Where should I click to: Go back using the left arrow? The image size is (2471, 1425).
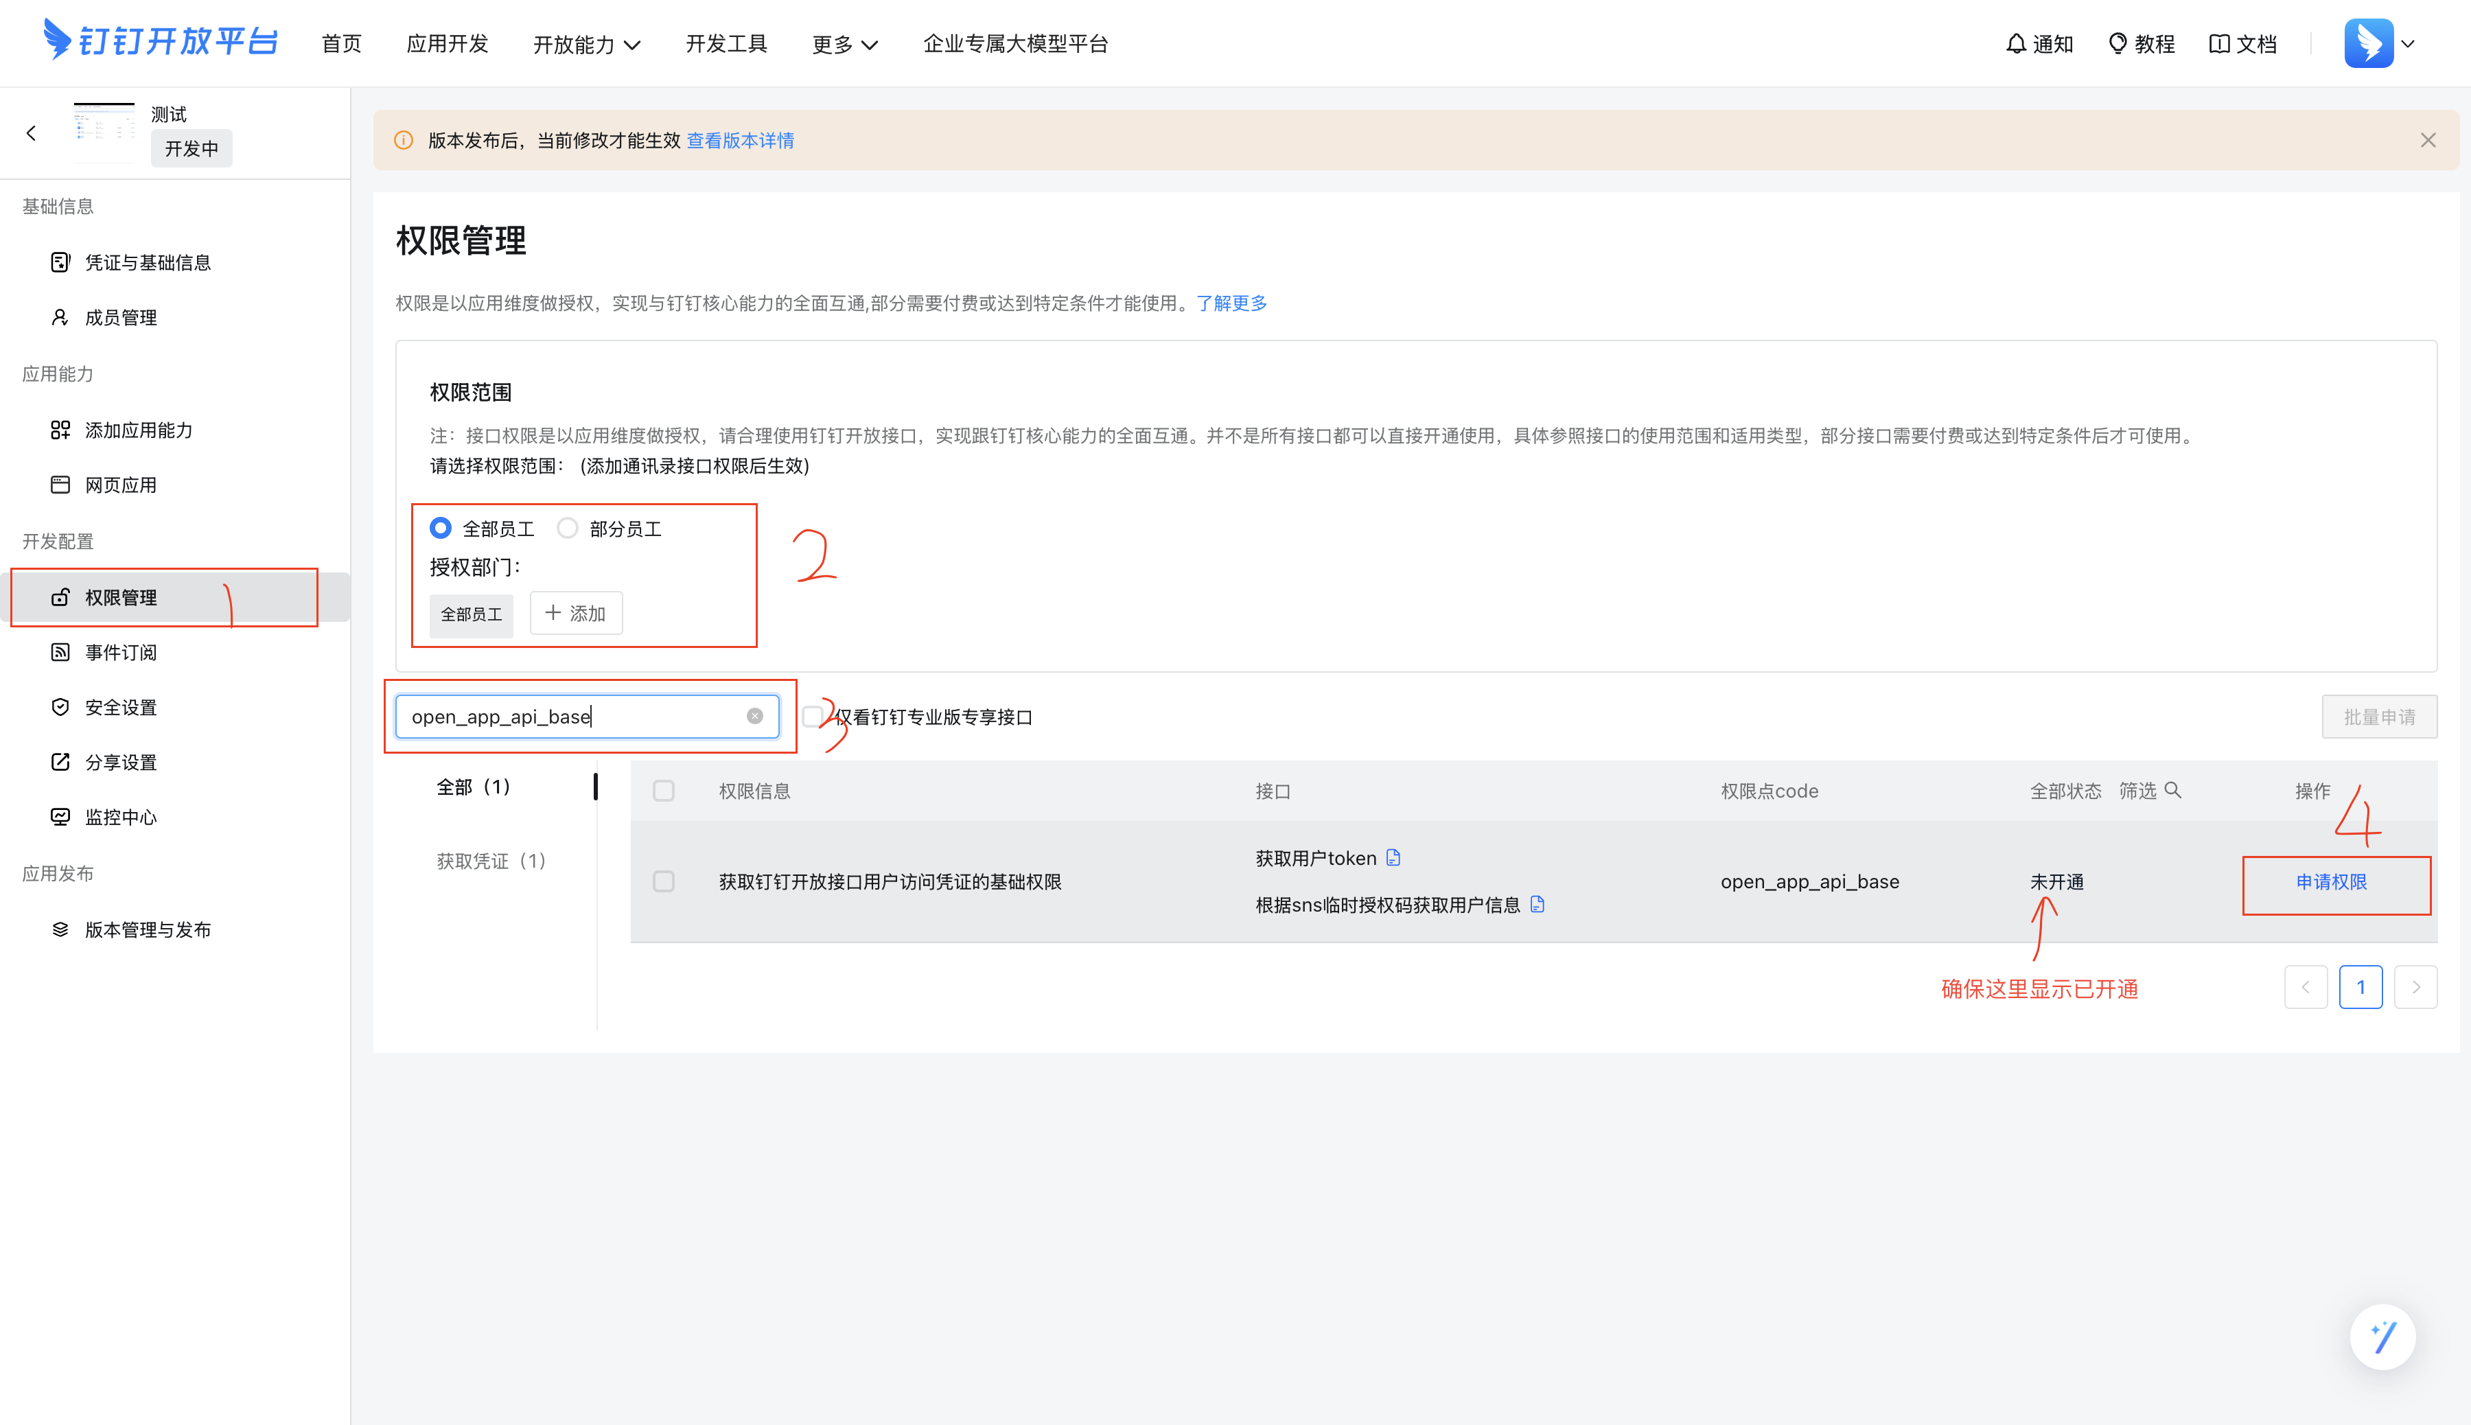tap(32, 133)
